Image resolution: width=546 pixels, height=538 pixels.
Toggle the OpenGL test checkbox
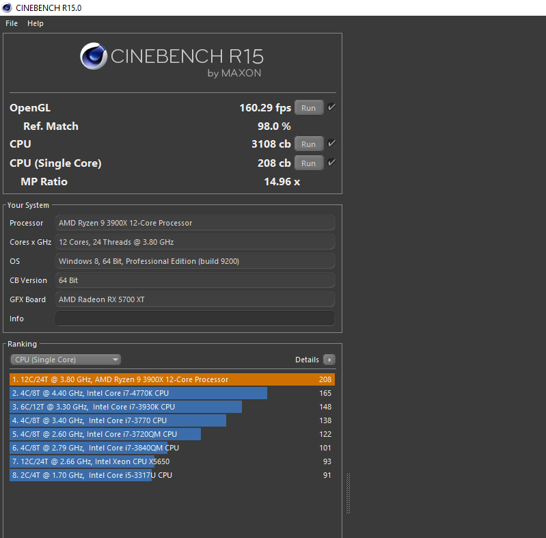pos(331,107)
